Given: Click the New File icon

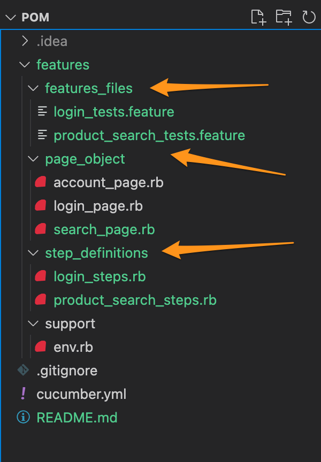Looking at the screenshot, I should pos(258,18).
